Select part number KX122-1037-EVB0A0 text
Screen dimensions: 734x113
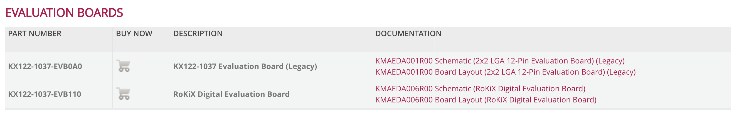click(45, 67)
